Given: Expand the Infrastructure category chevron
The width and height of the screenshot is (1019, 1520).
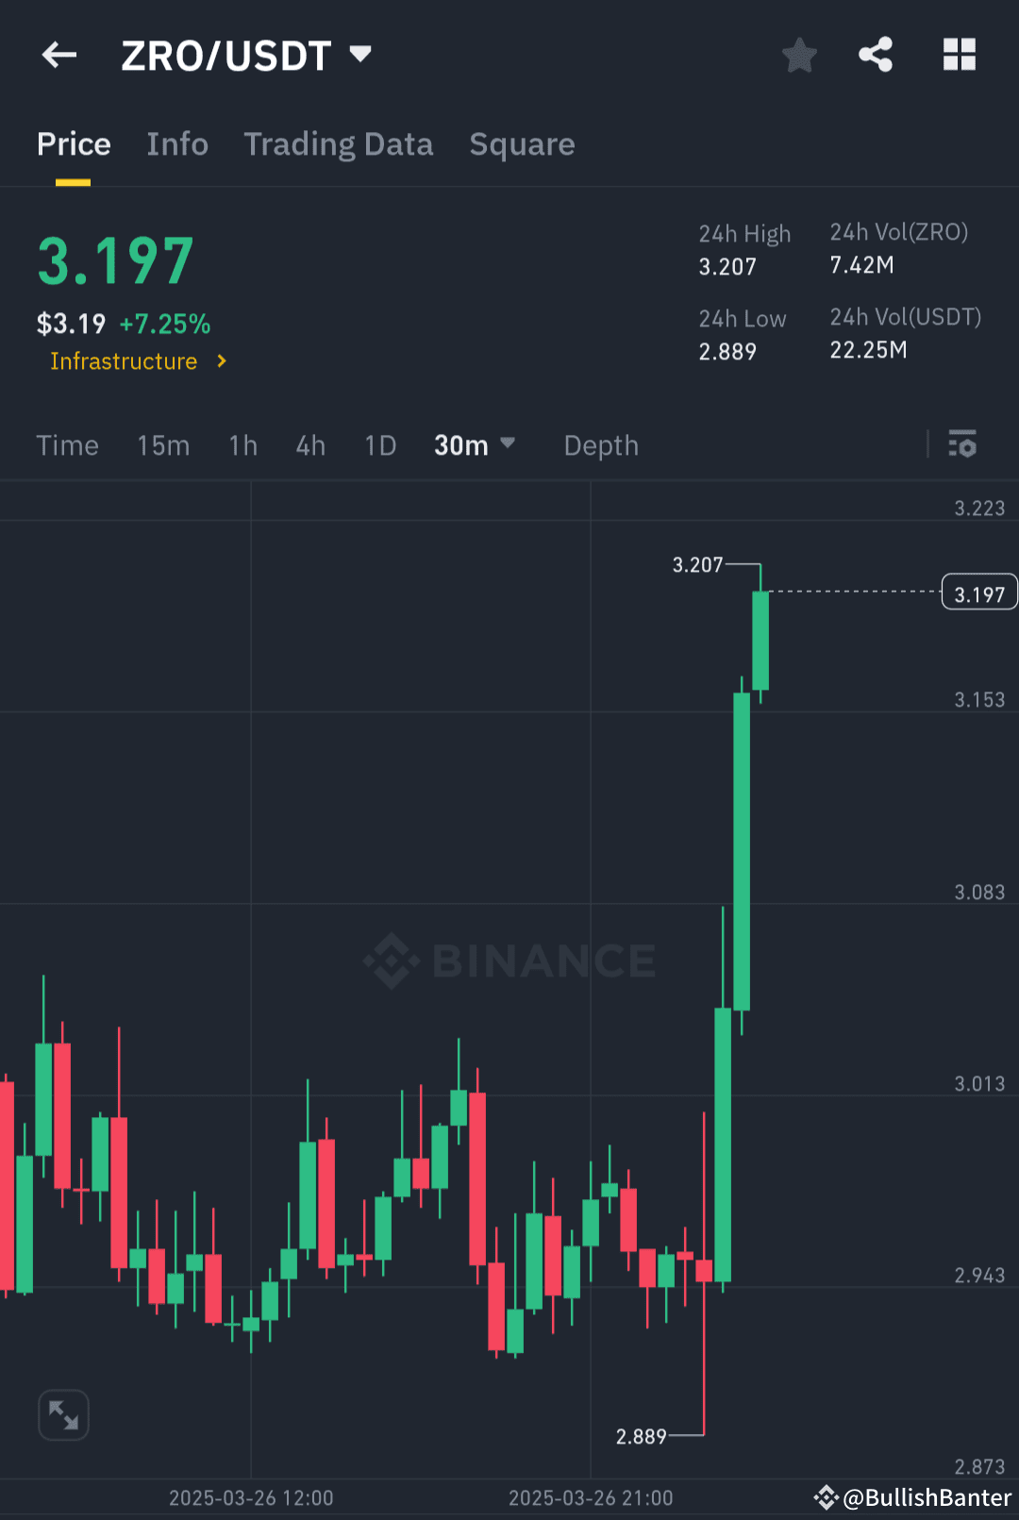Looking at the screenshot, I should [222, 360].
